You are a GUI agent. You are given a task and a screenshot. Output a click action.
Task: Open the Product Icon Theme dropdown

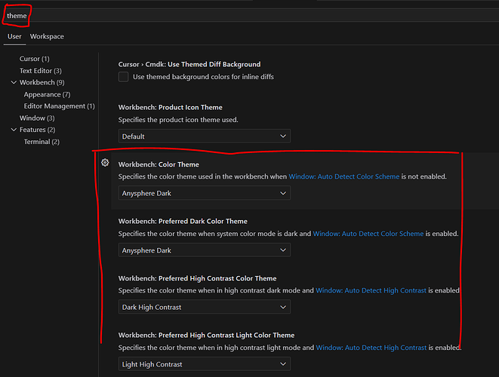click(x=205, y=136)
